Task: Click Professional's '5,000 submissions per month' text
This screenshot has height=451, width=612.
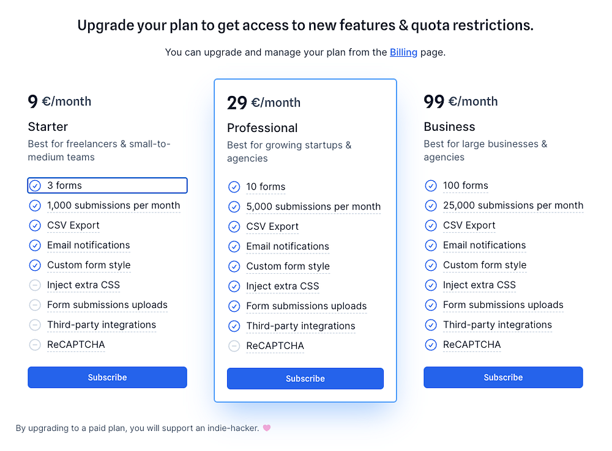Action: coord(313,207)
